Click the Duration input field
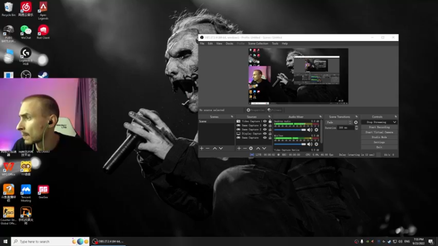The image size is (438, 246). 346,128
